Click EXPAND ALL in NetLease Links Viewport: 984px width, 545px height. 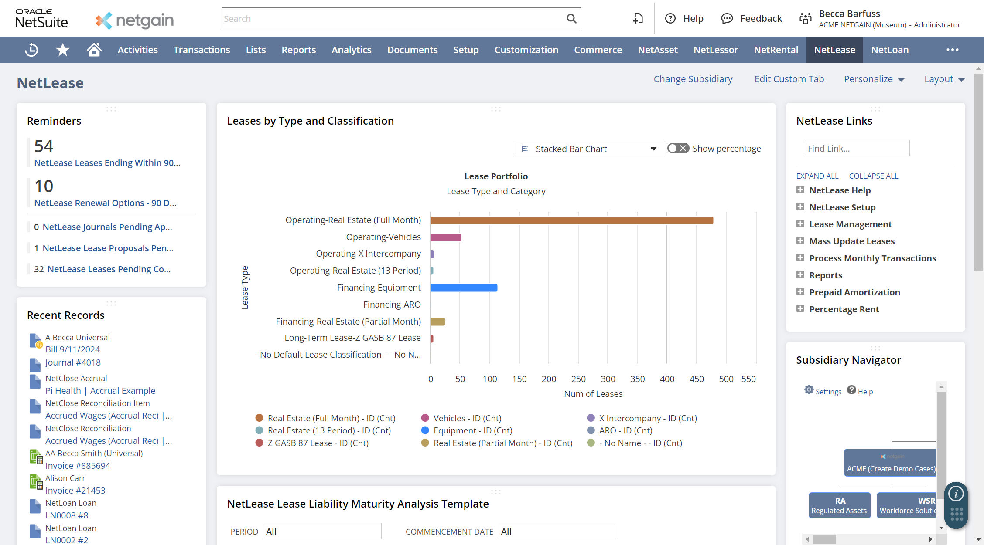[x=817, y=176]
